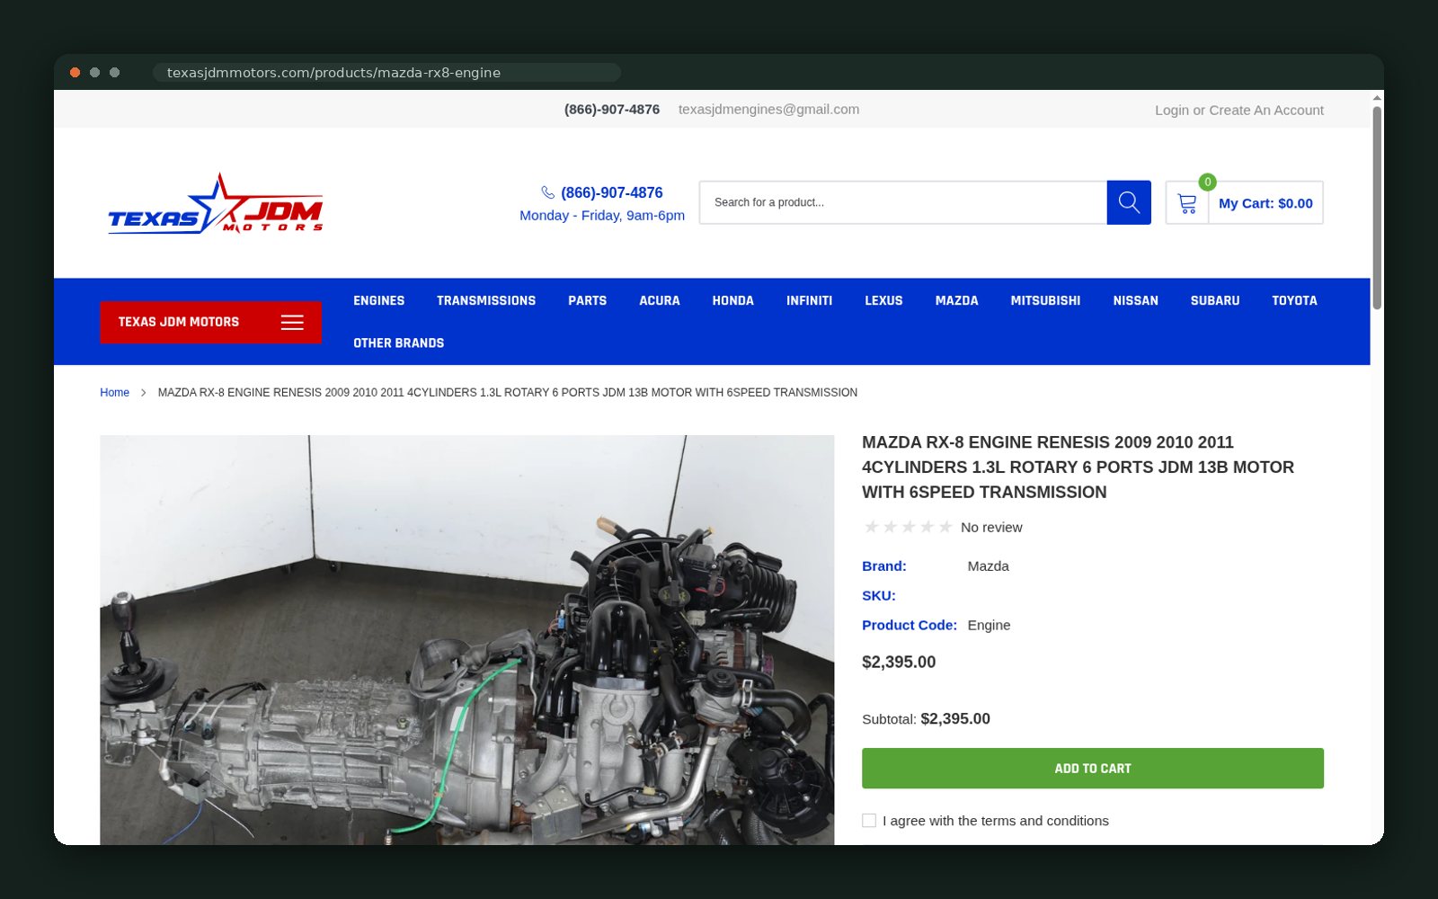The image size is (1438, 899).
Task: Check the agree with terms checkbox
Action: (x=869, y=820)
